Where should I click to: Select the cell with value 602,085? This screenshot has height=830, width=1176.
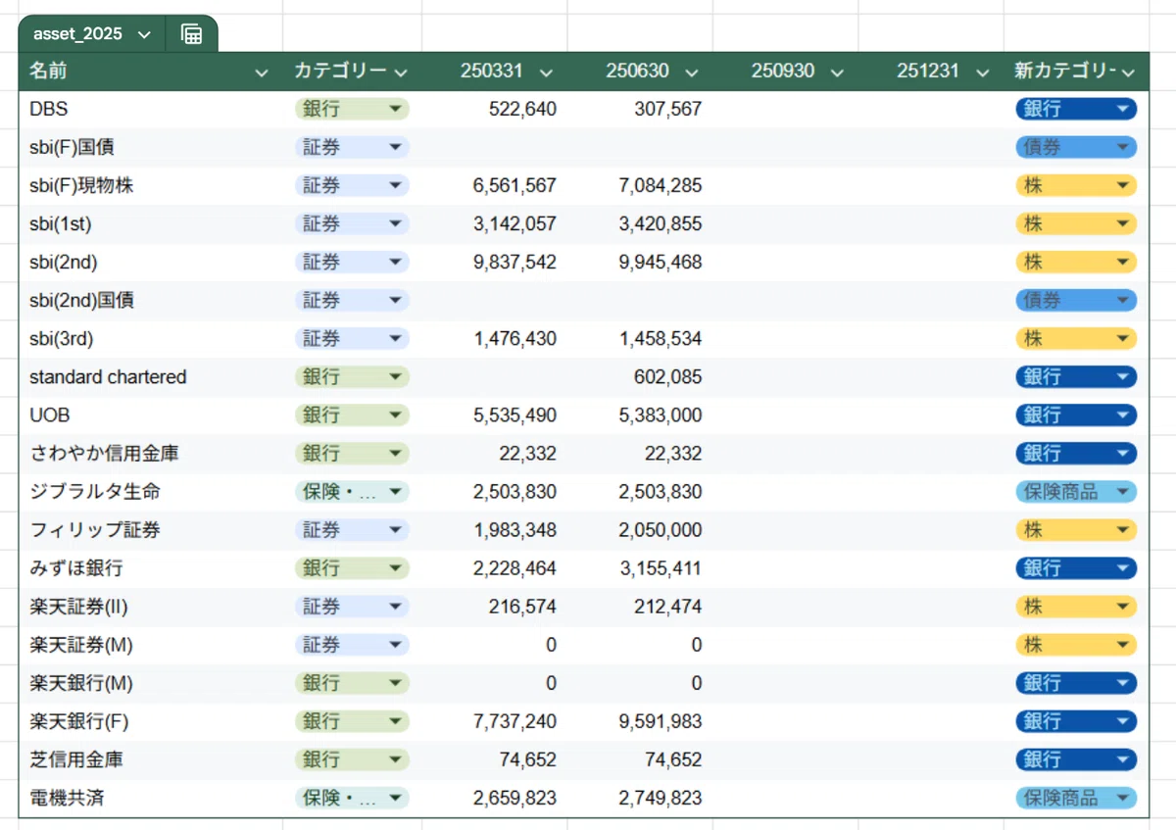(640, 377)
